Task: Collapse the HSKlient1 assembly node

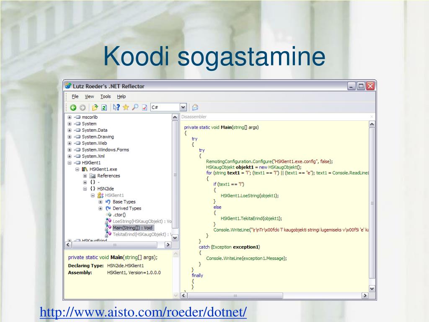Action: pyautogui.click(x=70, y=163)
